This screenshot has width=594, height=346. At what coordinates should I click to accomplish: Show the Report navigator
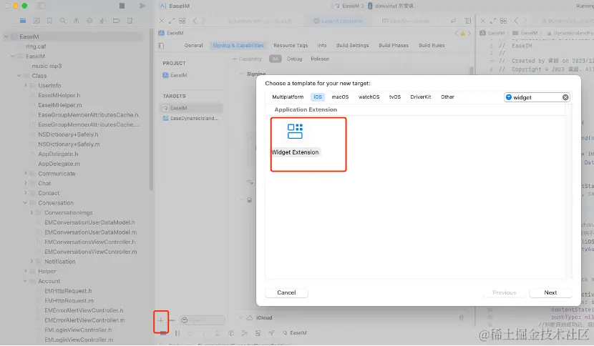(x=130, y=21)
